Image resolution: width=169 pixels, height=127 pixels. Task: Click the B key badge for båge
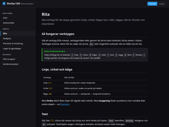[x=90, y=55]
